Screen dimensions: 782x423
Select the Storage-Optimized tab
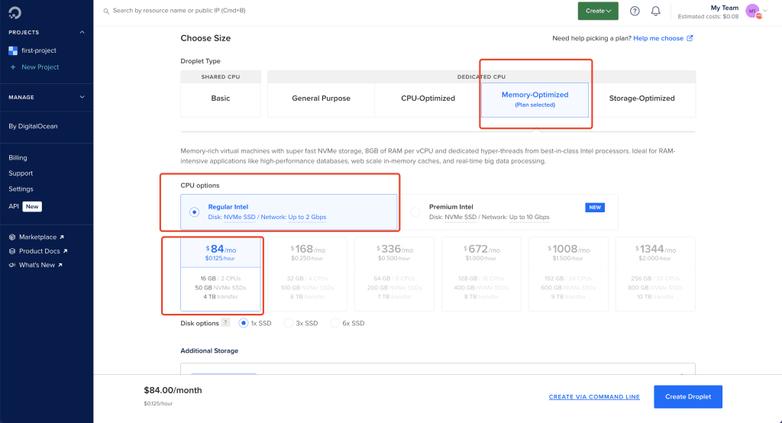[x=641, y=100]
